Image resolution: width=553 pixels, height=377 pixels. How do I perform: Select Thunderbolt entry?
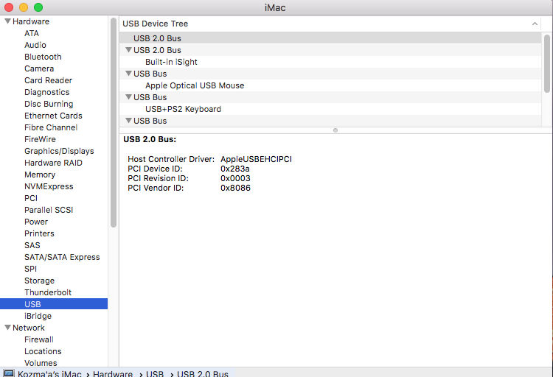tap(48, 292)
